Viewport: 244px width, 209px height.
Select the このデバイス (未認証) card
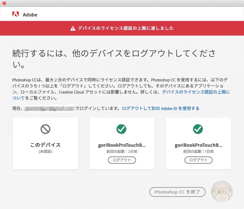point(46,144)
